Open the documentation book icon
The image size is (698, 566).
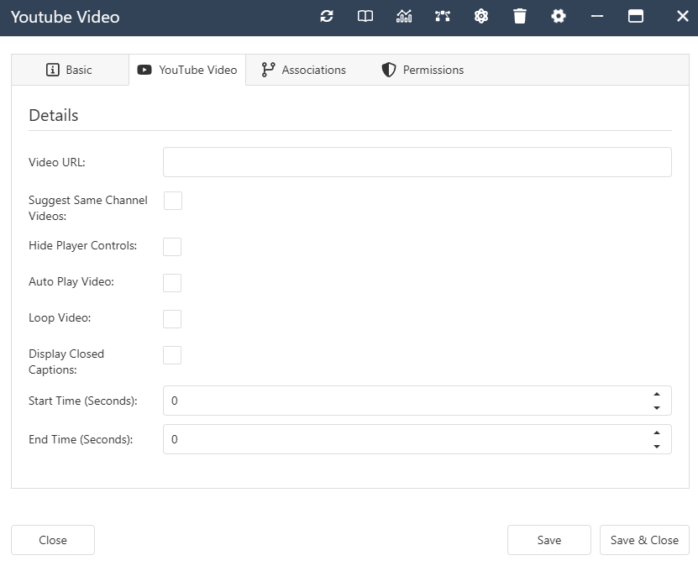coord(365,16)
